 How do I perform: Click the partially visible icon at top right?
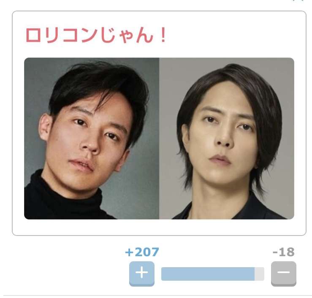point(298,0)
